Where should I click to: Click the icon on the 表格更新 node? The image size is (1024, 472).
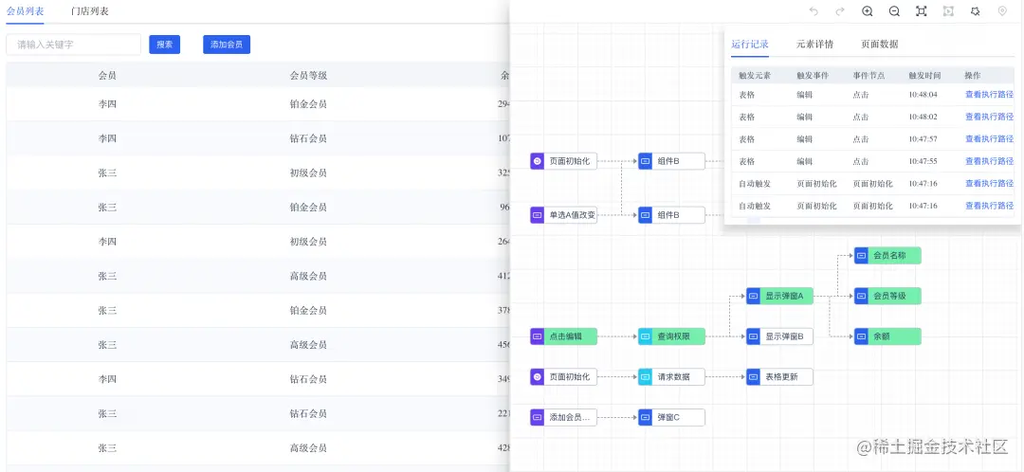pyautogui.click(x=753, y=376)
